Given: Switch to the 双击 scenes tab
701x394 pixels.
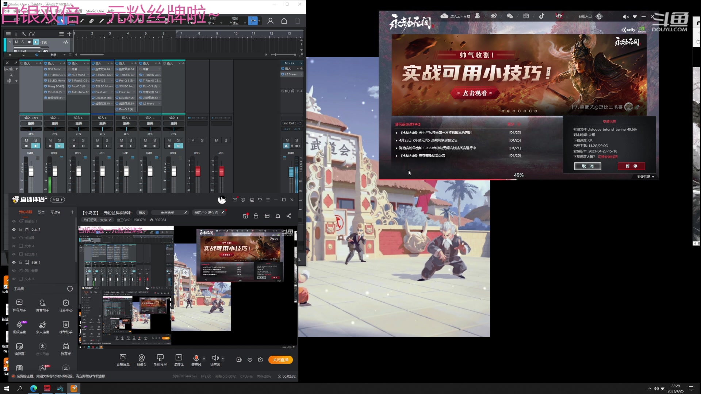Looking at the screenshot, I should [41, 212].
